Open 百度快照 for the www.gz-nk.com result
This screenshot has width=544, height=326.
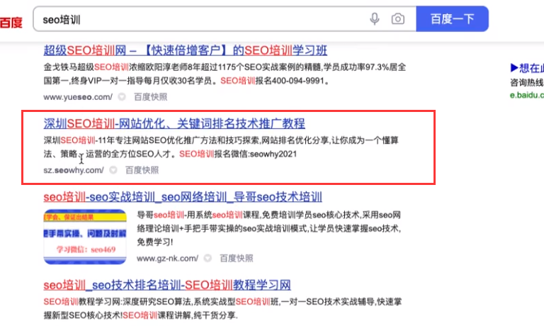(x=237, y=258)
